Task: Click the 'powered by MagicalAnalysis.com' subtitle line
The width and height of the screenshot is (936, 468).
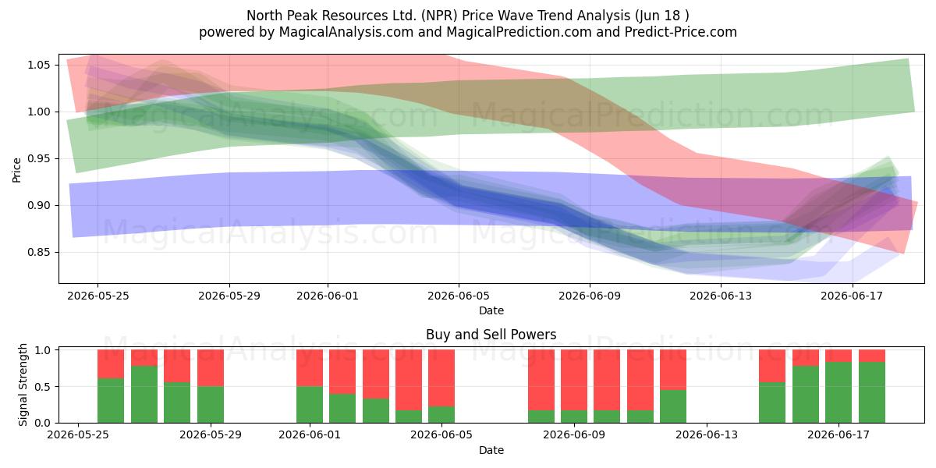Action: [468, 32]
